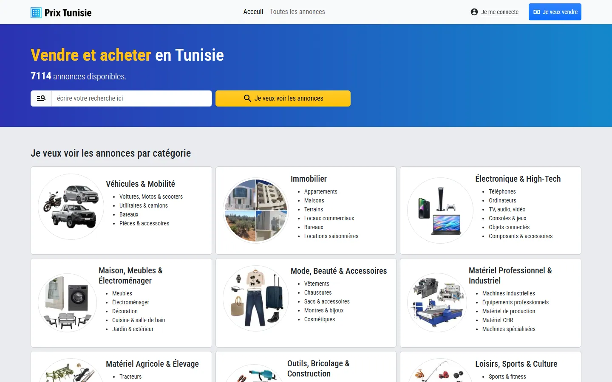Open the Véhicules & Mobilité category heading
The height and width of the screenshot is (382, 612).
(140, 184)
